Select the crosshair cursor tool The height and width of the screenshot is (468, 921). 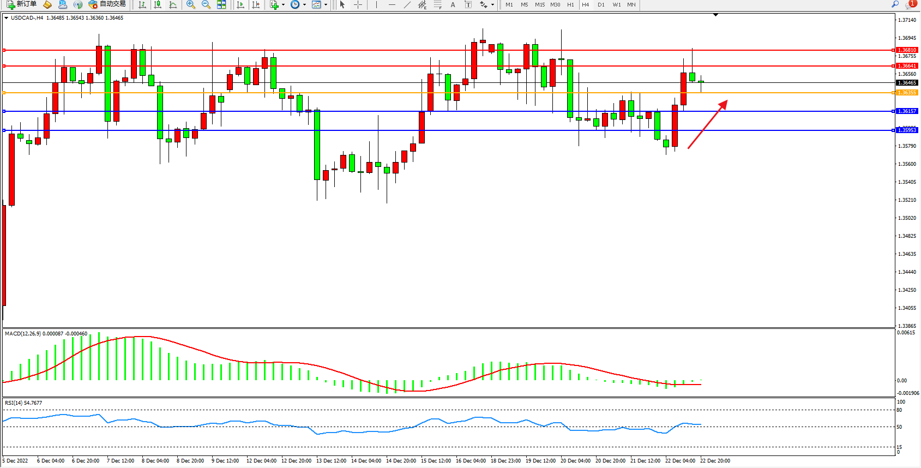click(358, 4)
